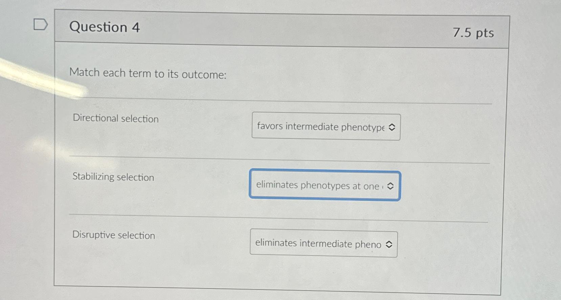Image resolution: width=561 pixels, height=300 pixels.
Task: Click the 'Directional selection' term label
Action: tap(115, 119)
